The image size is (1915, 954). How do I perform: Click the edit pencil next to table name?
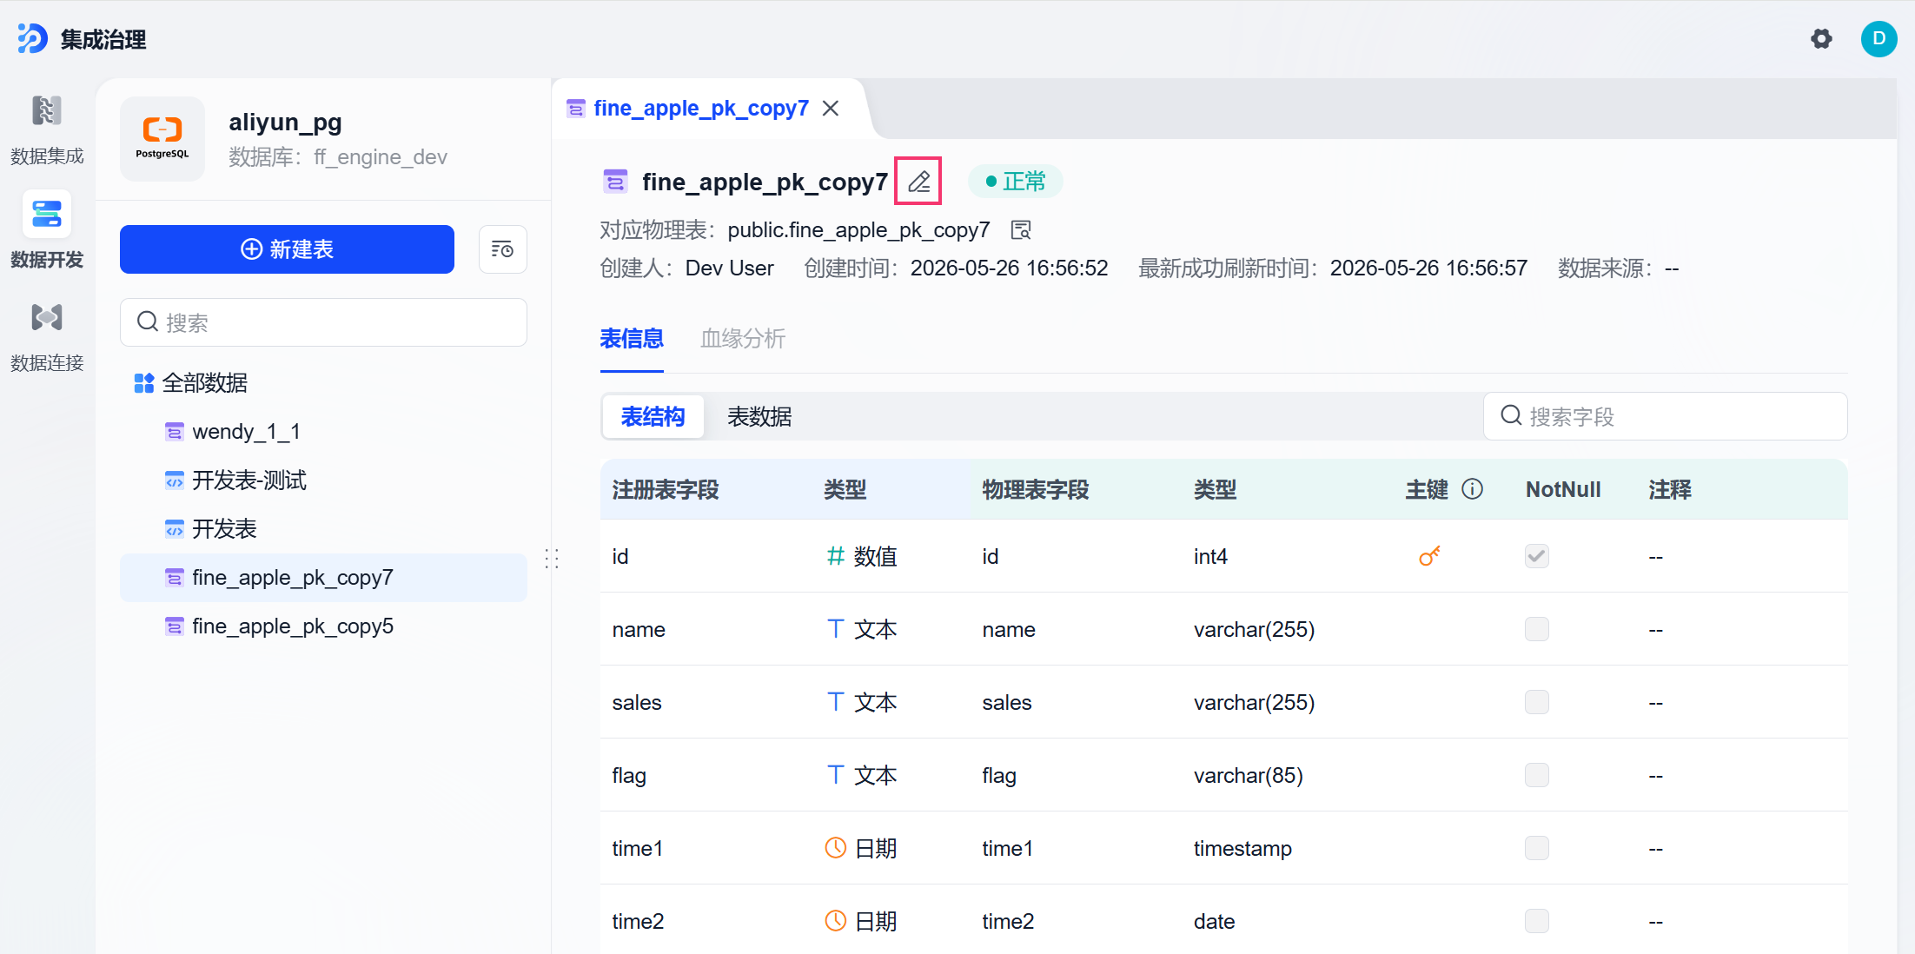[x=918, y=181]
